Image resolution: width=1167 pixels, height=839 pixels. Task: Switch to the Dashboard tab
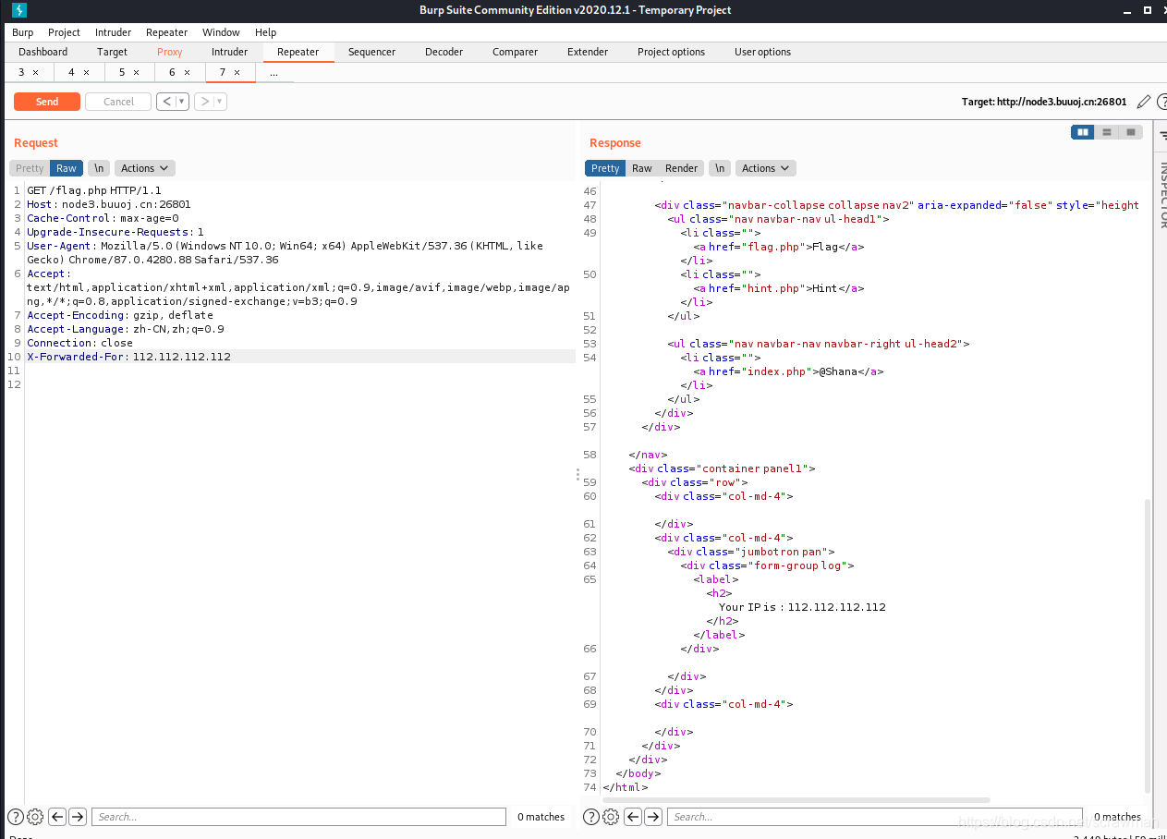43,52
